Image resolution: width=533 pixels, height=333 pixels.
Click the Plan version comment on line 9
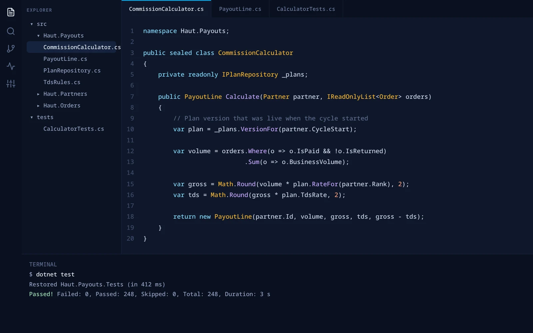coord(270,118)
